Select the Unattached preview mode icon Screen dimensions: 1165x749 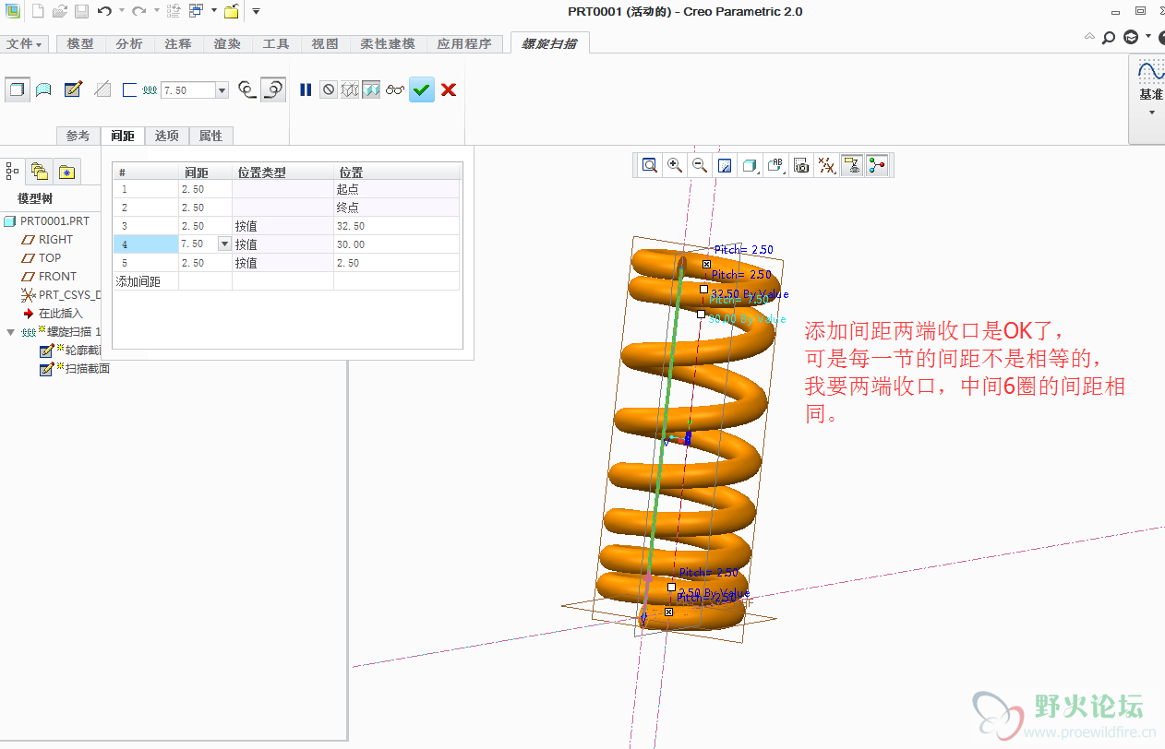350,89
